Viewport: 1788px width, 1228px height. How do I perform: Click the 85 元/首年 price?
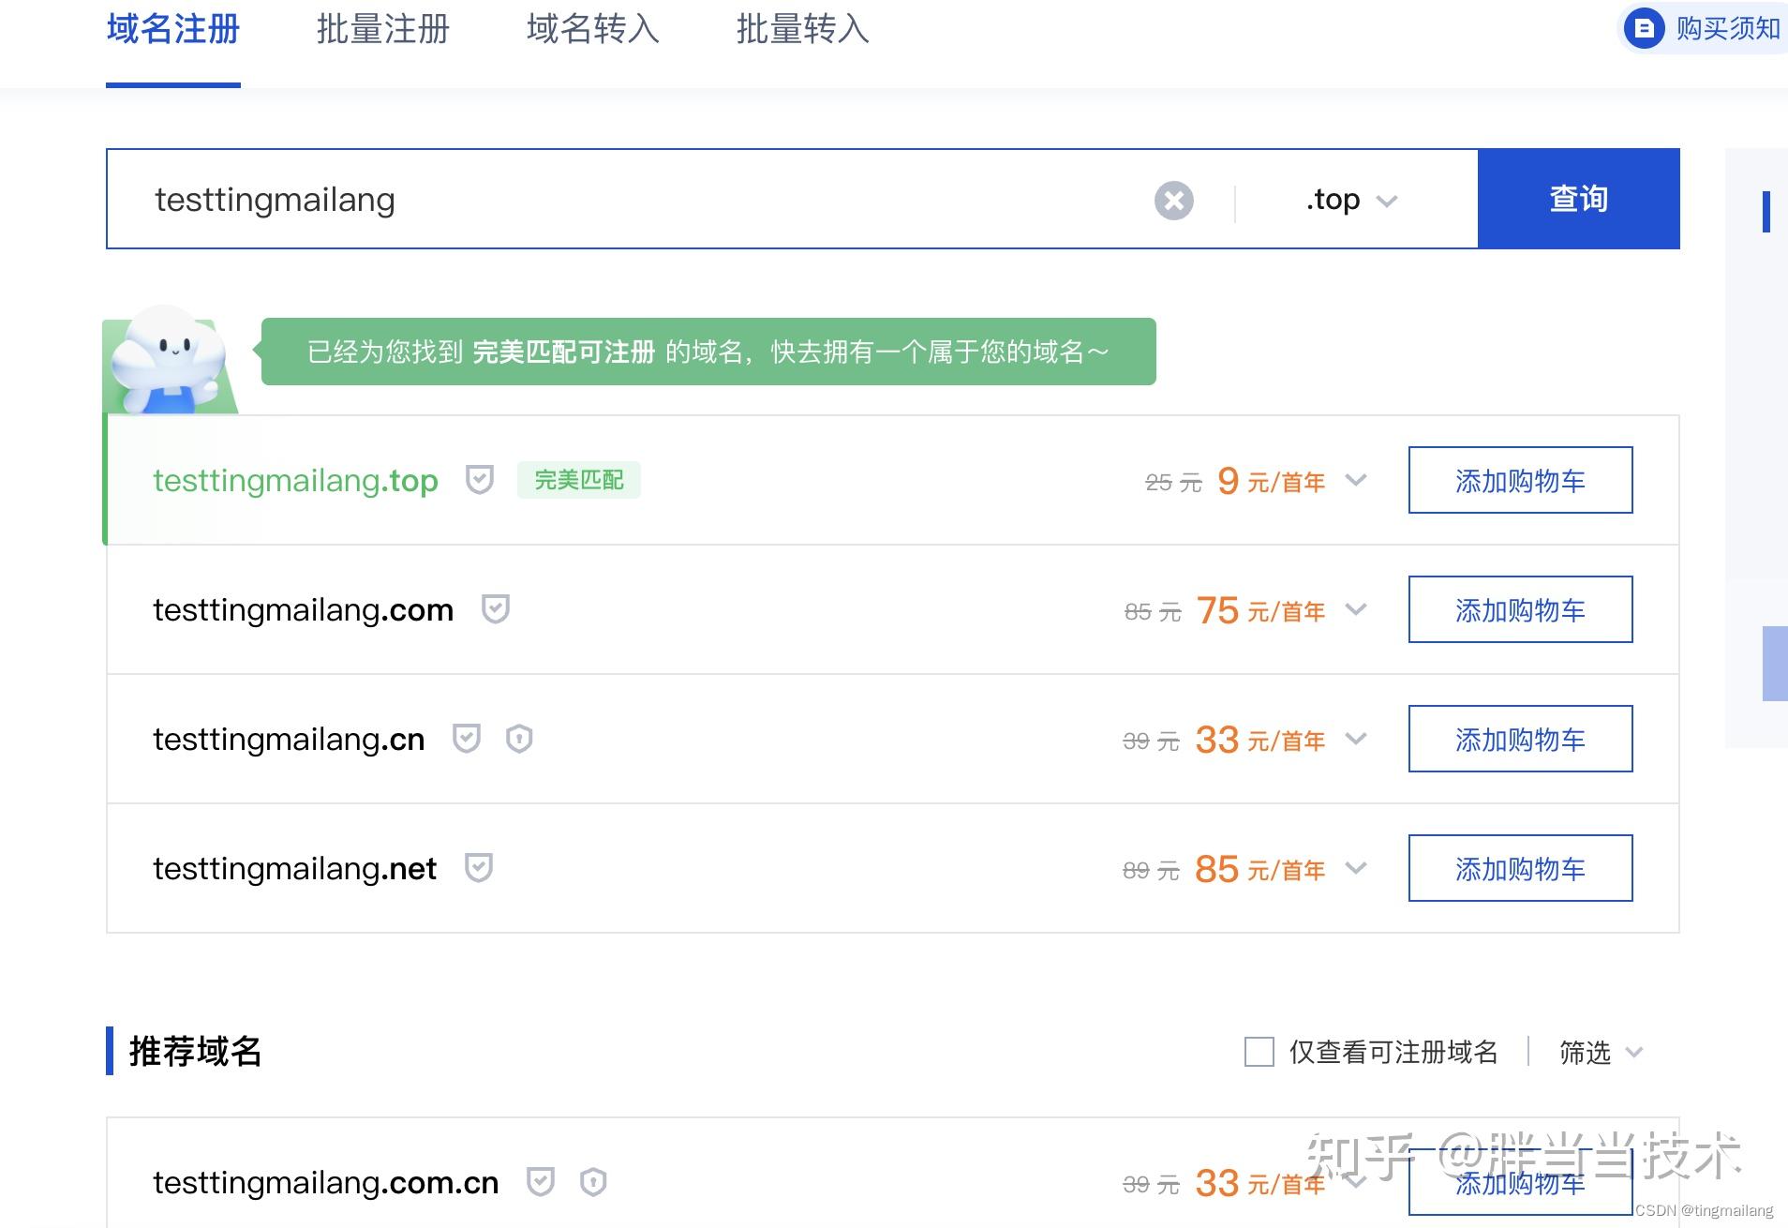[1260, 870]
